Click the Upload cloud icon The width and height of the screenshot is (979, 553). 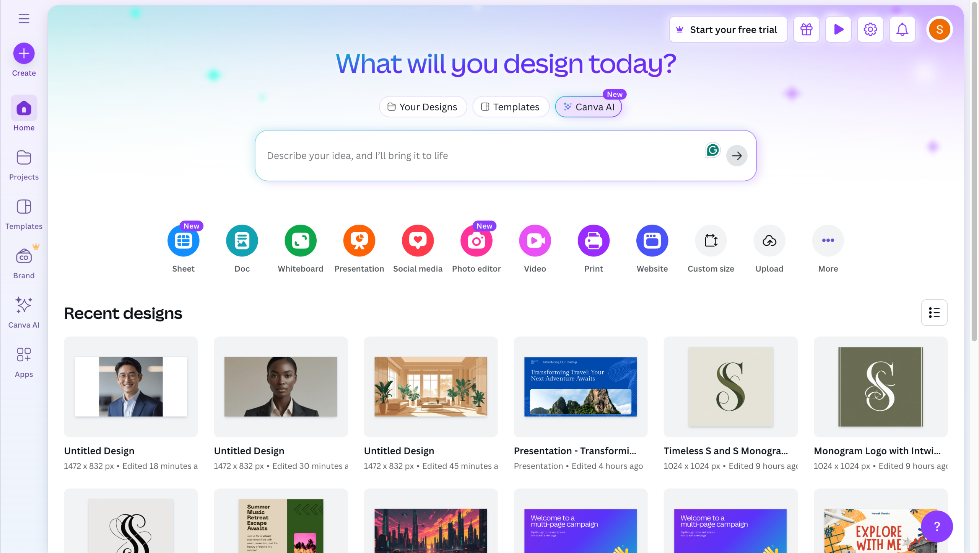point(769,240)
